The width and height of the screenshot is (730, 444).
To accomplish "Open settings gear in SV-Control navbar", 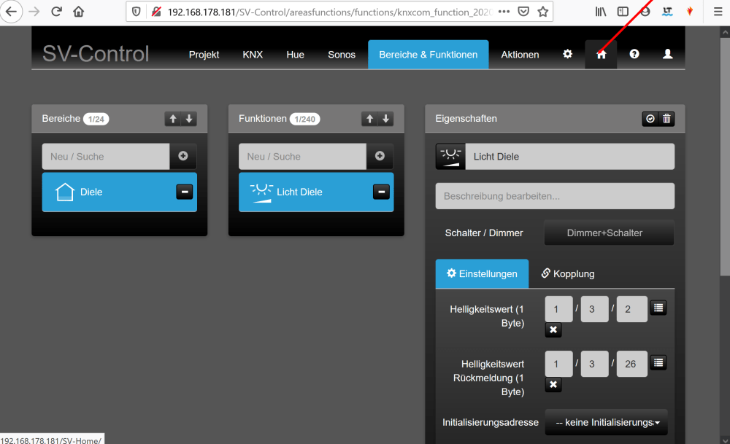I will [x=567, y=54].
